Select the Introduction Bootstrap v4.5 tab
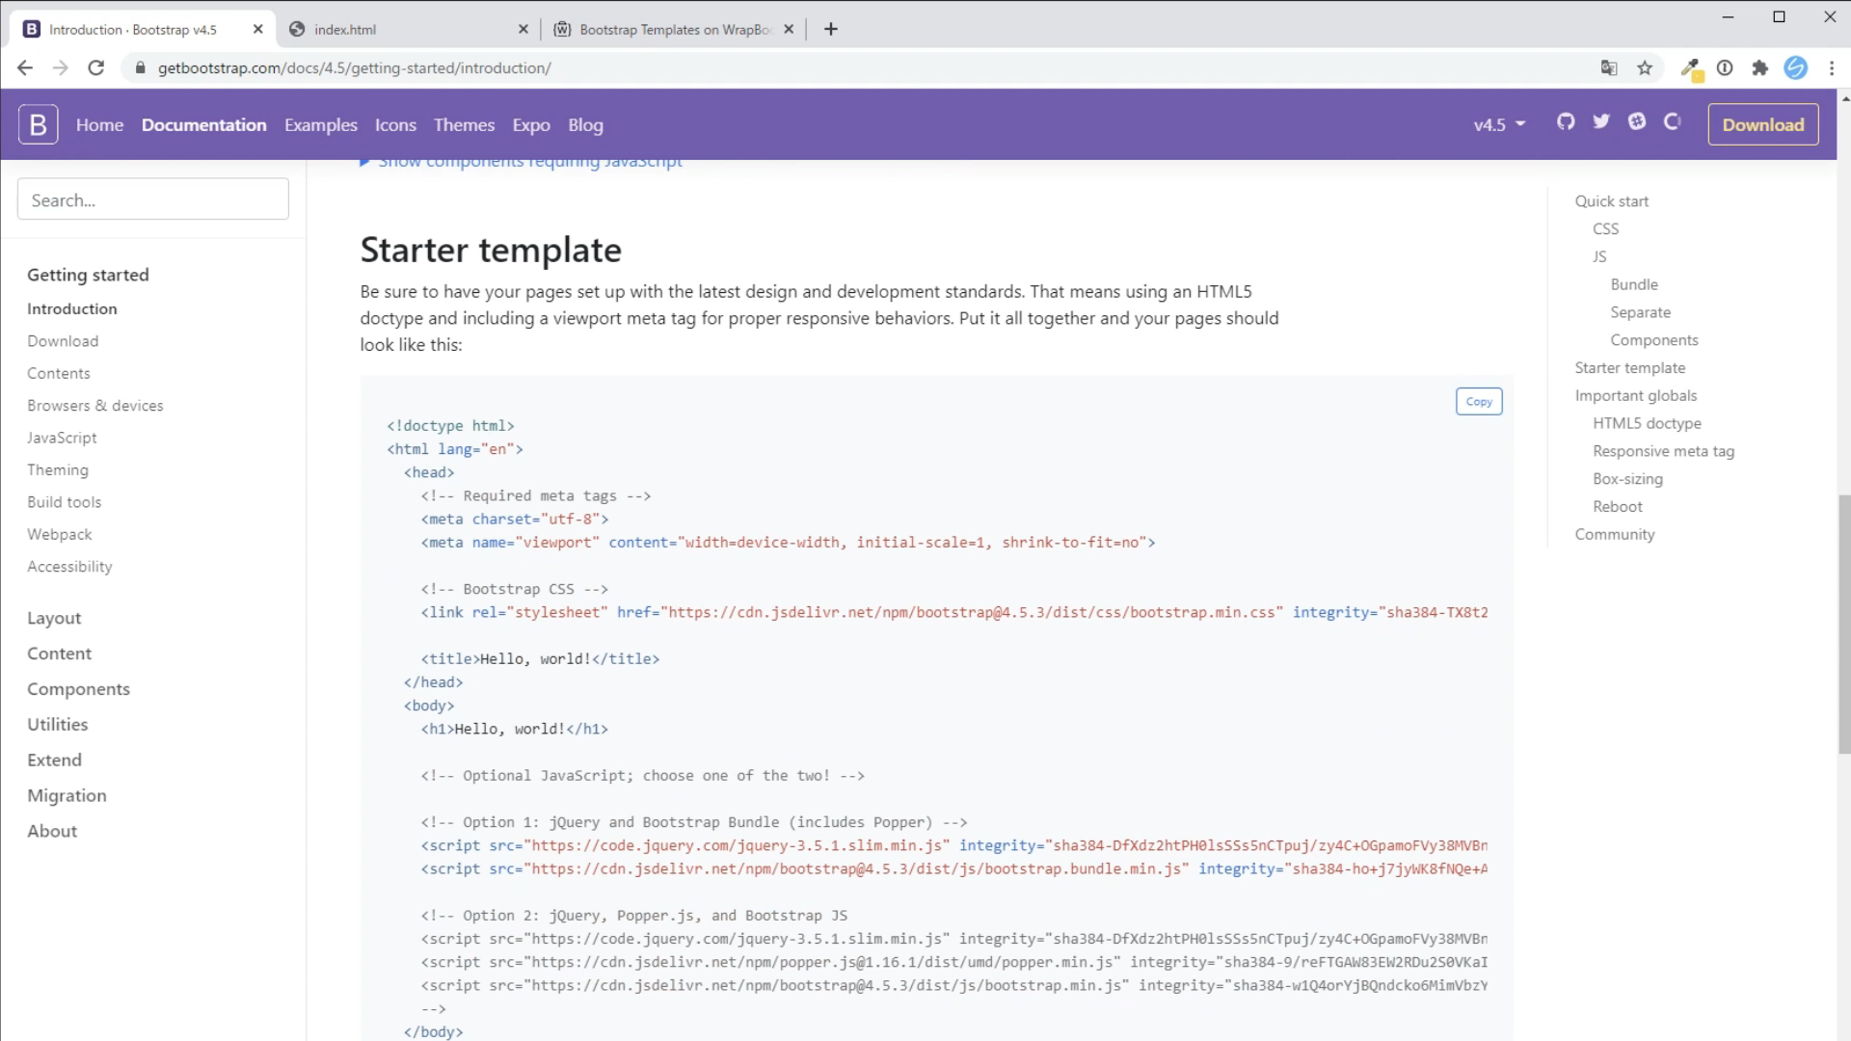 point(143,29)
